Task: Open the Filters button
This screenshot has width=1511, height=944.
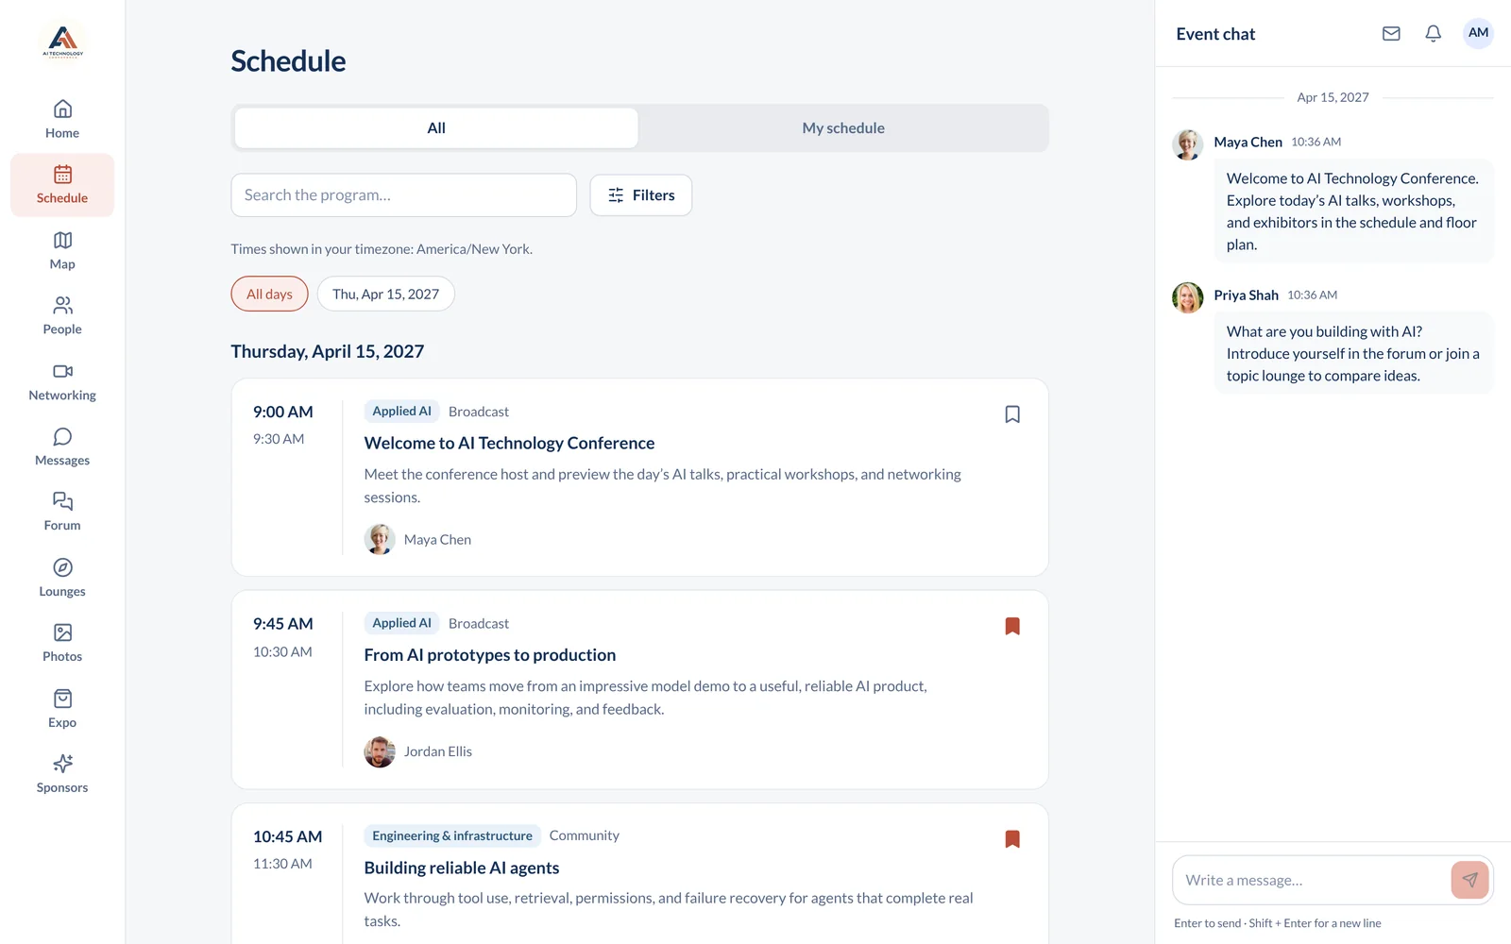Action: 641,195
